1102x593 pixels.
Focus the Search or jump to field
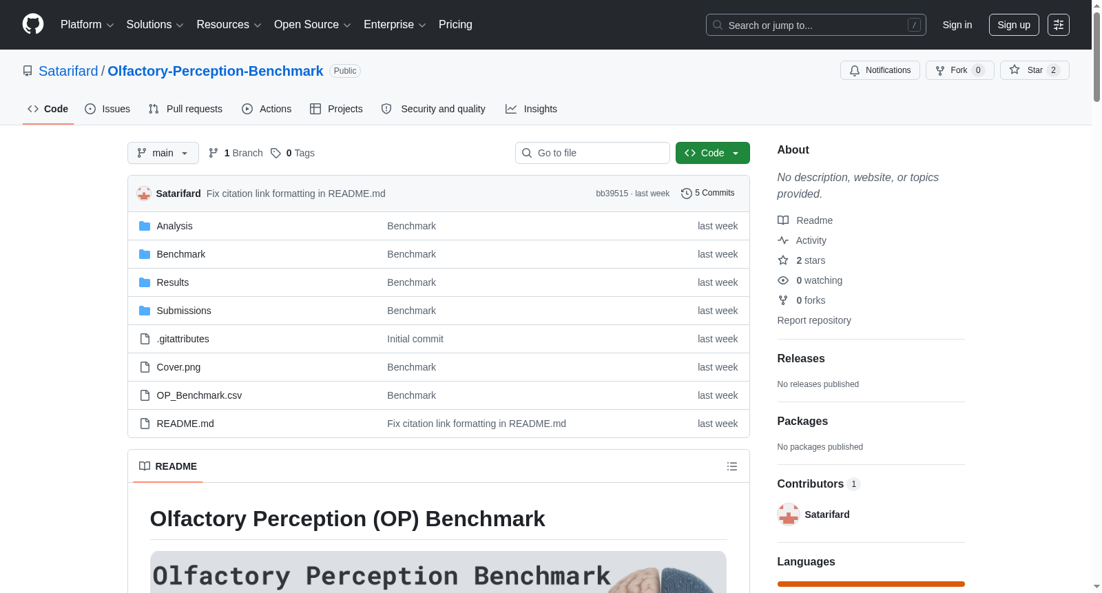(x=816, y=25)
